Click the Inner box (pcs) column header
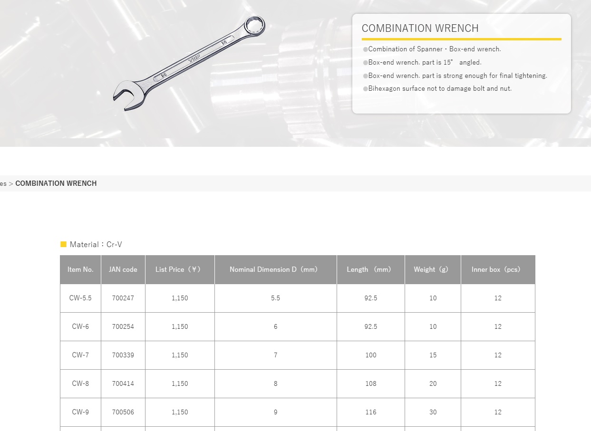Image resolution: width=591 pixels, height=431 pixels. point(497,269)
